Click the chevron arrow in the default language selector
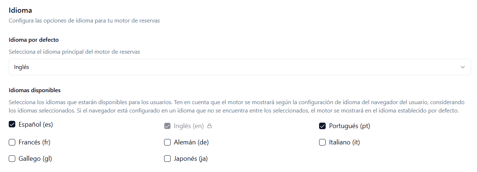Image resolution: width=477 pixels, height=172 pixels. (x=463, y=67)
